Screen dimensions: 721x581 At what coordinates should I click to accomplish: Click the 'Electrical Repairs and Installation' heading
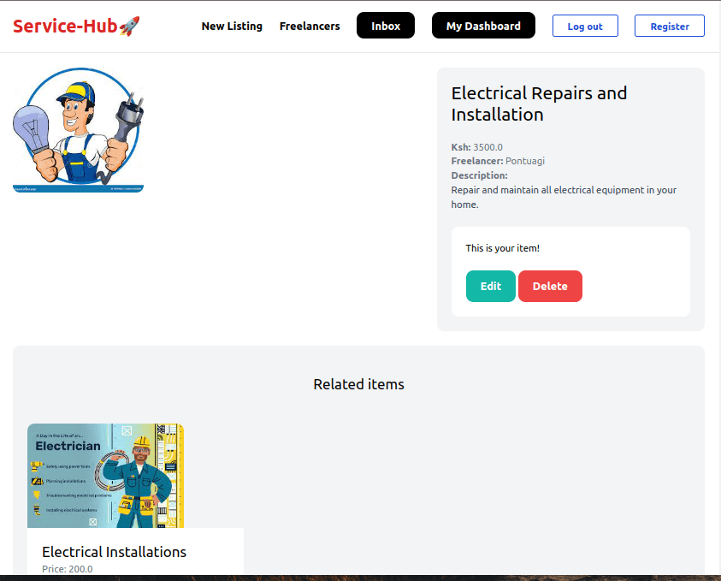539,104
